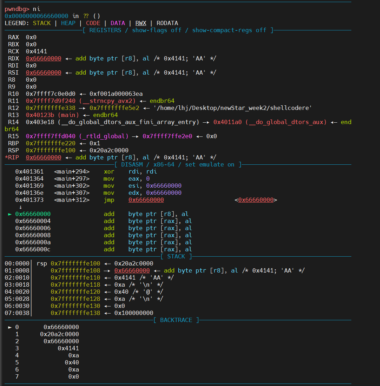380x386 pixels.
Task: Click the underlined RWX legend label
Action: pyautogui.click(x=141, y=23)
